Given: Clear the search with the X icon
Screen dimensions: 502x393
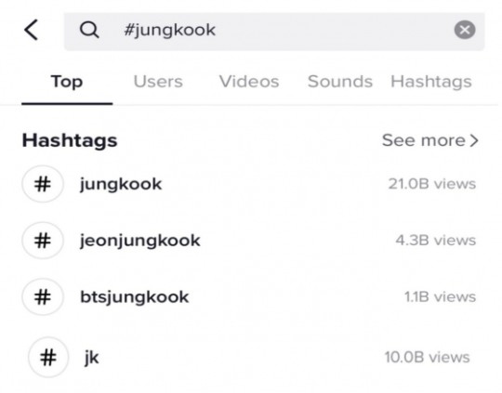Looking at the screenshot, I should (x=465, y=30).
